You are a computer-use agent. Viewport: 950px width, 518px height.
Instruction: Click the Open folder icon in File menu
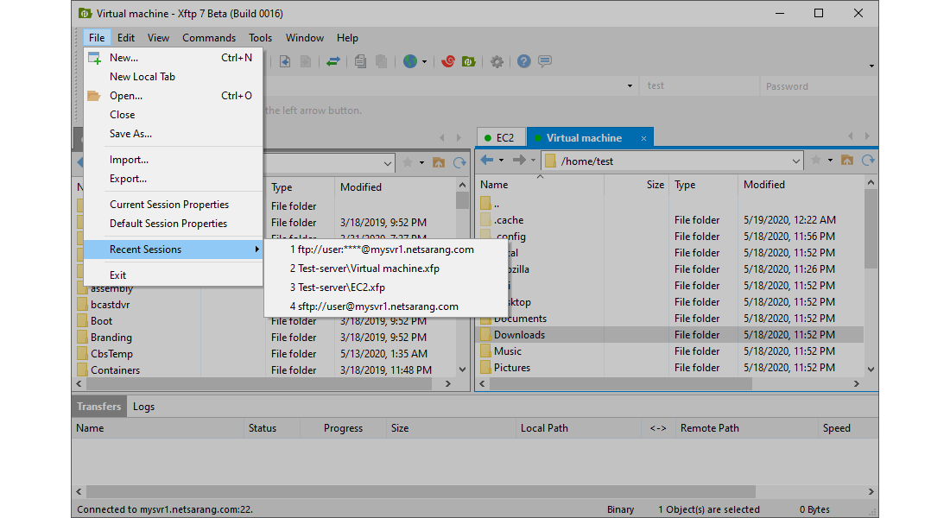coord(94,96)
